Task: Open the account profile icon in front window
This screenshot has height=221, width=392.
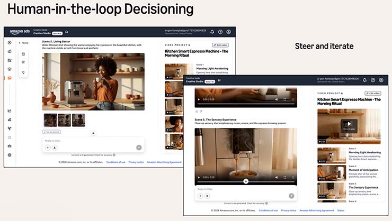Action: pos(381,80)
